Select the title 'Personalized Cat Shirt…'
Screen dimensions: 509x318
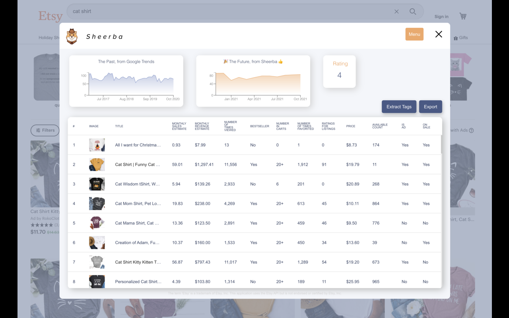click(x=138, y=281)
